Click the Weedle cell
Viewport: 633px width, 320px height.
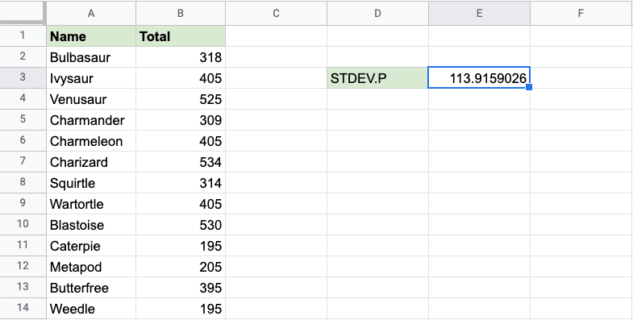click(91, 309)
